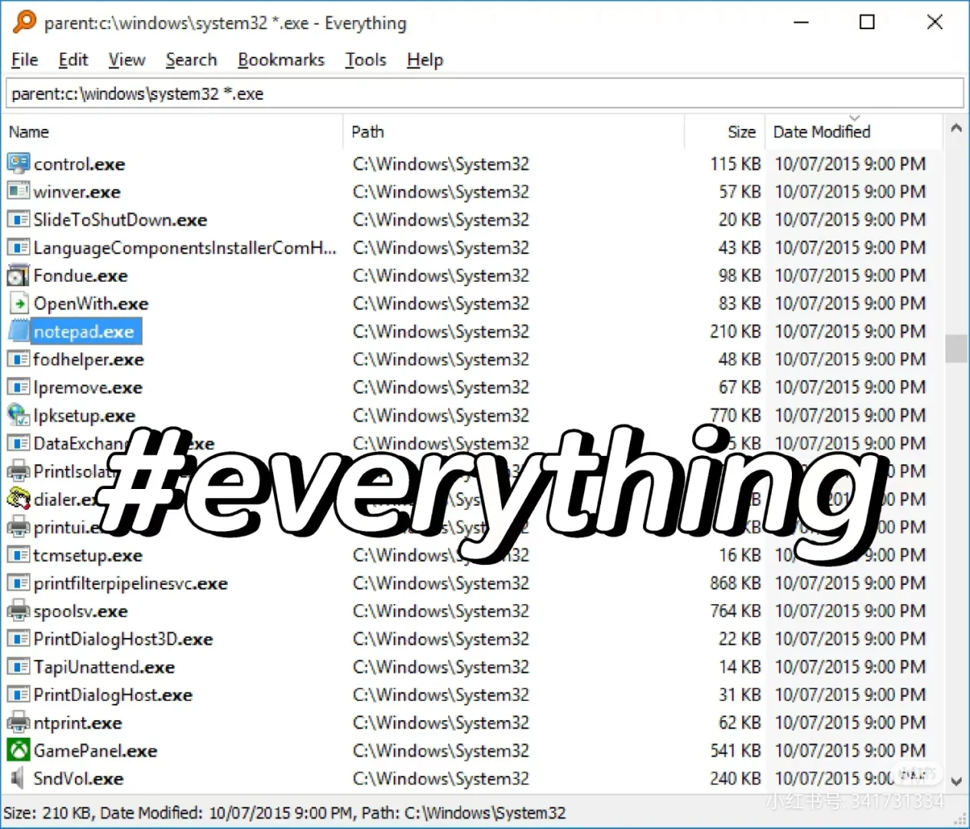Click the Fondue.exe file icon
The image size is (970, 829).
pos(18,276)
